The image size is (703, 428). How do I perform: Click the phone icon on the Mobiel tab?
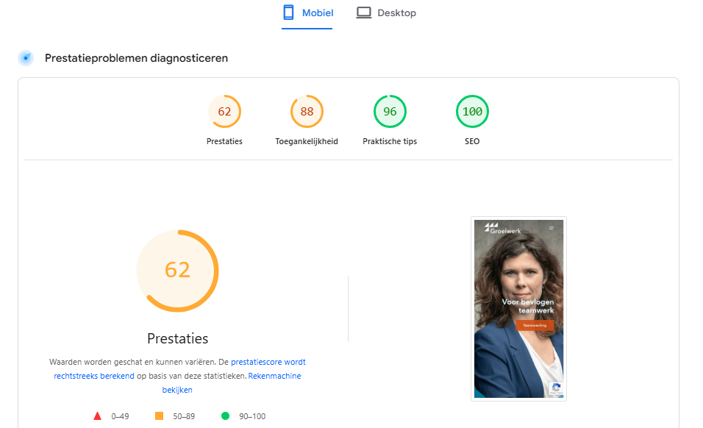click(x=289, y=13)
